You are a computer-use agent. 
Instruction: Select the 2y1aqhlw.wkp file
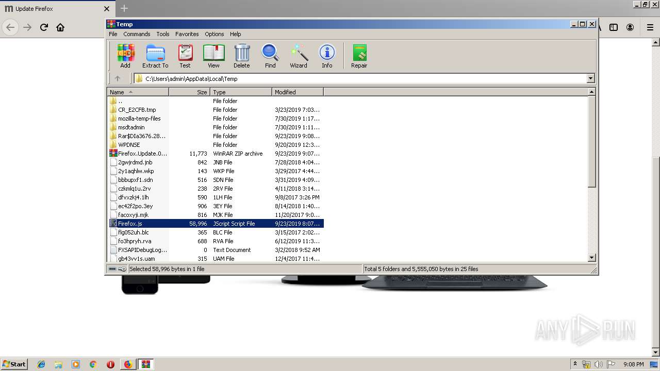pyautogui.click(x=216, y=171)
